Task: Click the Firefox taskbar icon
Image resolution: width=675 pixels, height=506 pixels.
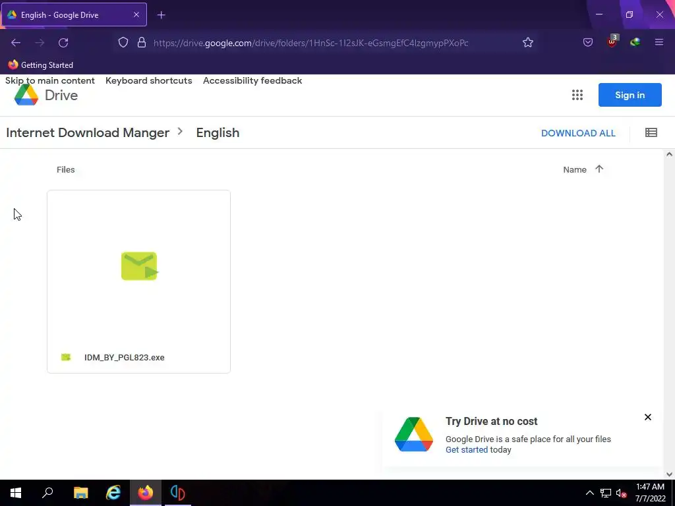Action: pyautogui.click(x=146, y=493)
